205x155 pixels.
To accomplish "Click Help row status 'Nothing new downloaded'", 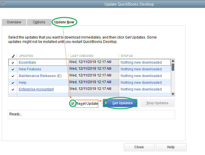I will [141, 83].
